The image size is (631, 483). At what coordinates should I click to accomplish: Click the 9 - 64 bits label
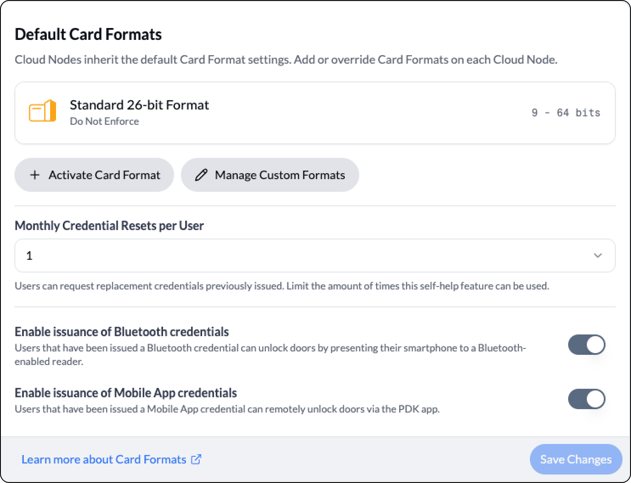(566, 112)
